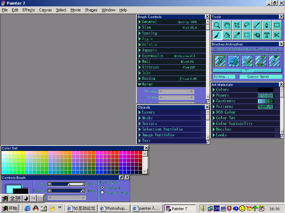The height and width of the screenshot is (213, 285).
Task: Click the cyan primary color swatch
Action: [x=13, y=189]
